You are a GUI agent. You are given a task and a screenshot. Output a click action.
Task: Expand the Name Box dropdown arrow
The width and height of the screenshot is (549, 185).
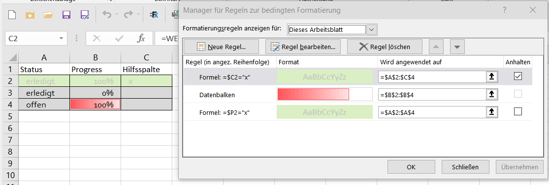[61, 38]
